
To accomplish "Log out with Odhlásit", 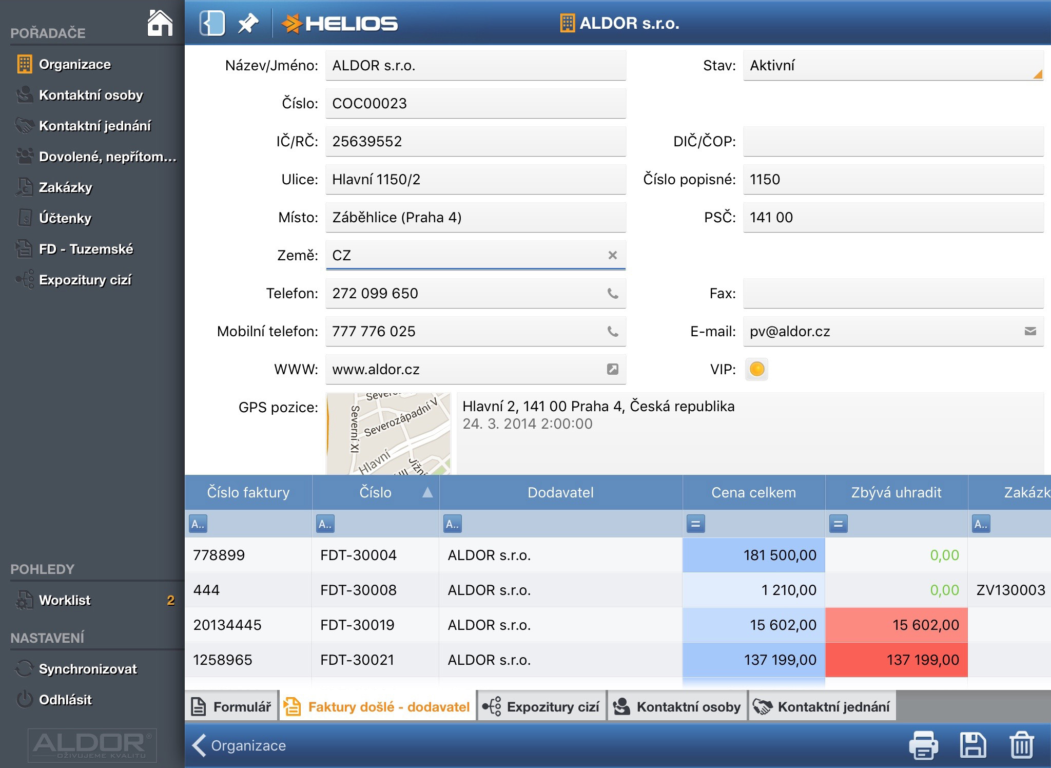I will 92,700.
